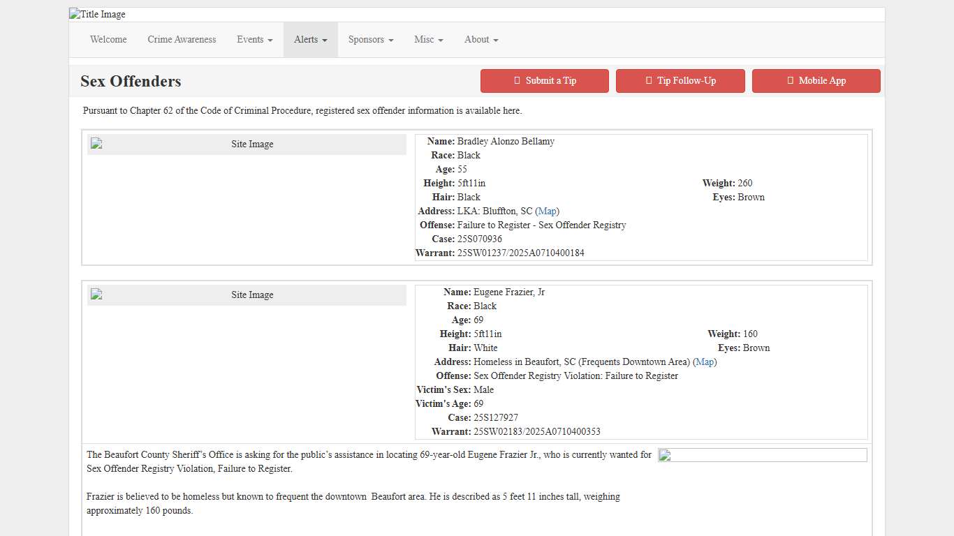Click the Mobile App button icon
Viewport: 954px width, 536px height.
(790, 81)
